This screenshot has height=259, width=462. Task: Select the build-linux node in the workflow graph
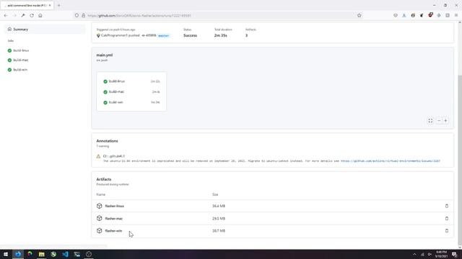click(131, 81)
